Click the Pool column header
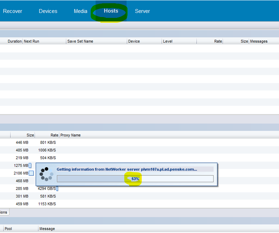 (8, 229)
